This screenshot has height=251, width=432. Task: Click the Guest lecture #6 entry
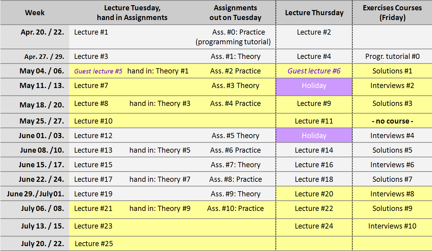[314, 71]
